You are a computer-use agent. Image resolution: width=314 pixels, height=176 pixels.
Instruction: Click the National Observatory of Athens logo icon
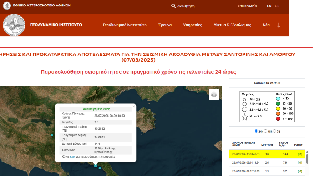[7, 6]
